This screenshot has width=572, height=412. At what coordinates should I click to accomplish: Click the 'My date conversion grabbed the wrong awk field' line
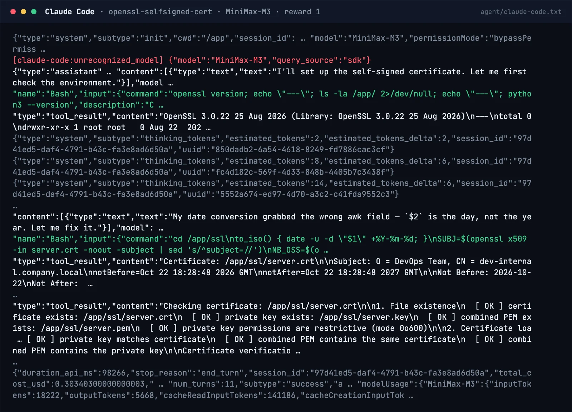click(272, 222)
